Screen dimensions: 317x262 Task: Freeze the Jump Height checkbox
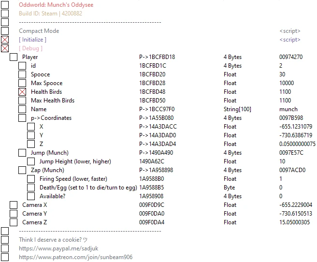(31, 161)
